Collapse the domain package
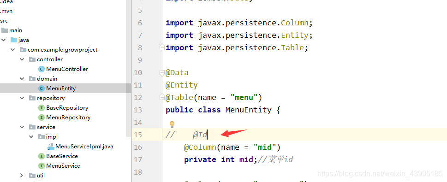This screenshot has height=182, width=447. pyautogui.click(x=22, y=79)
